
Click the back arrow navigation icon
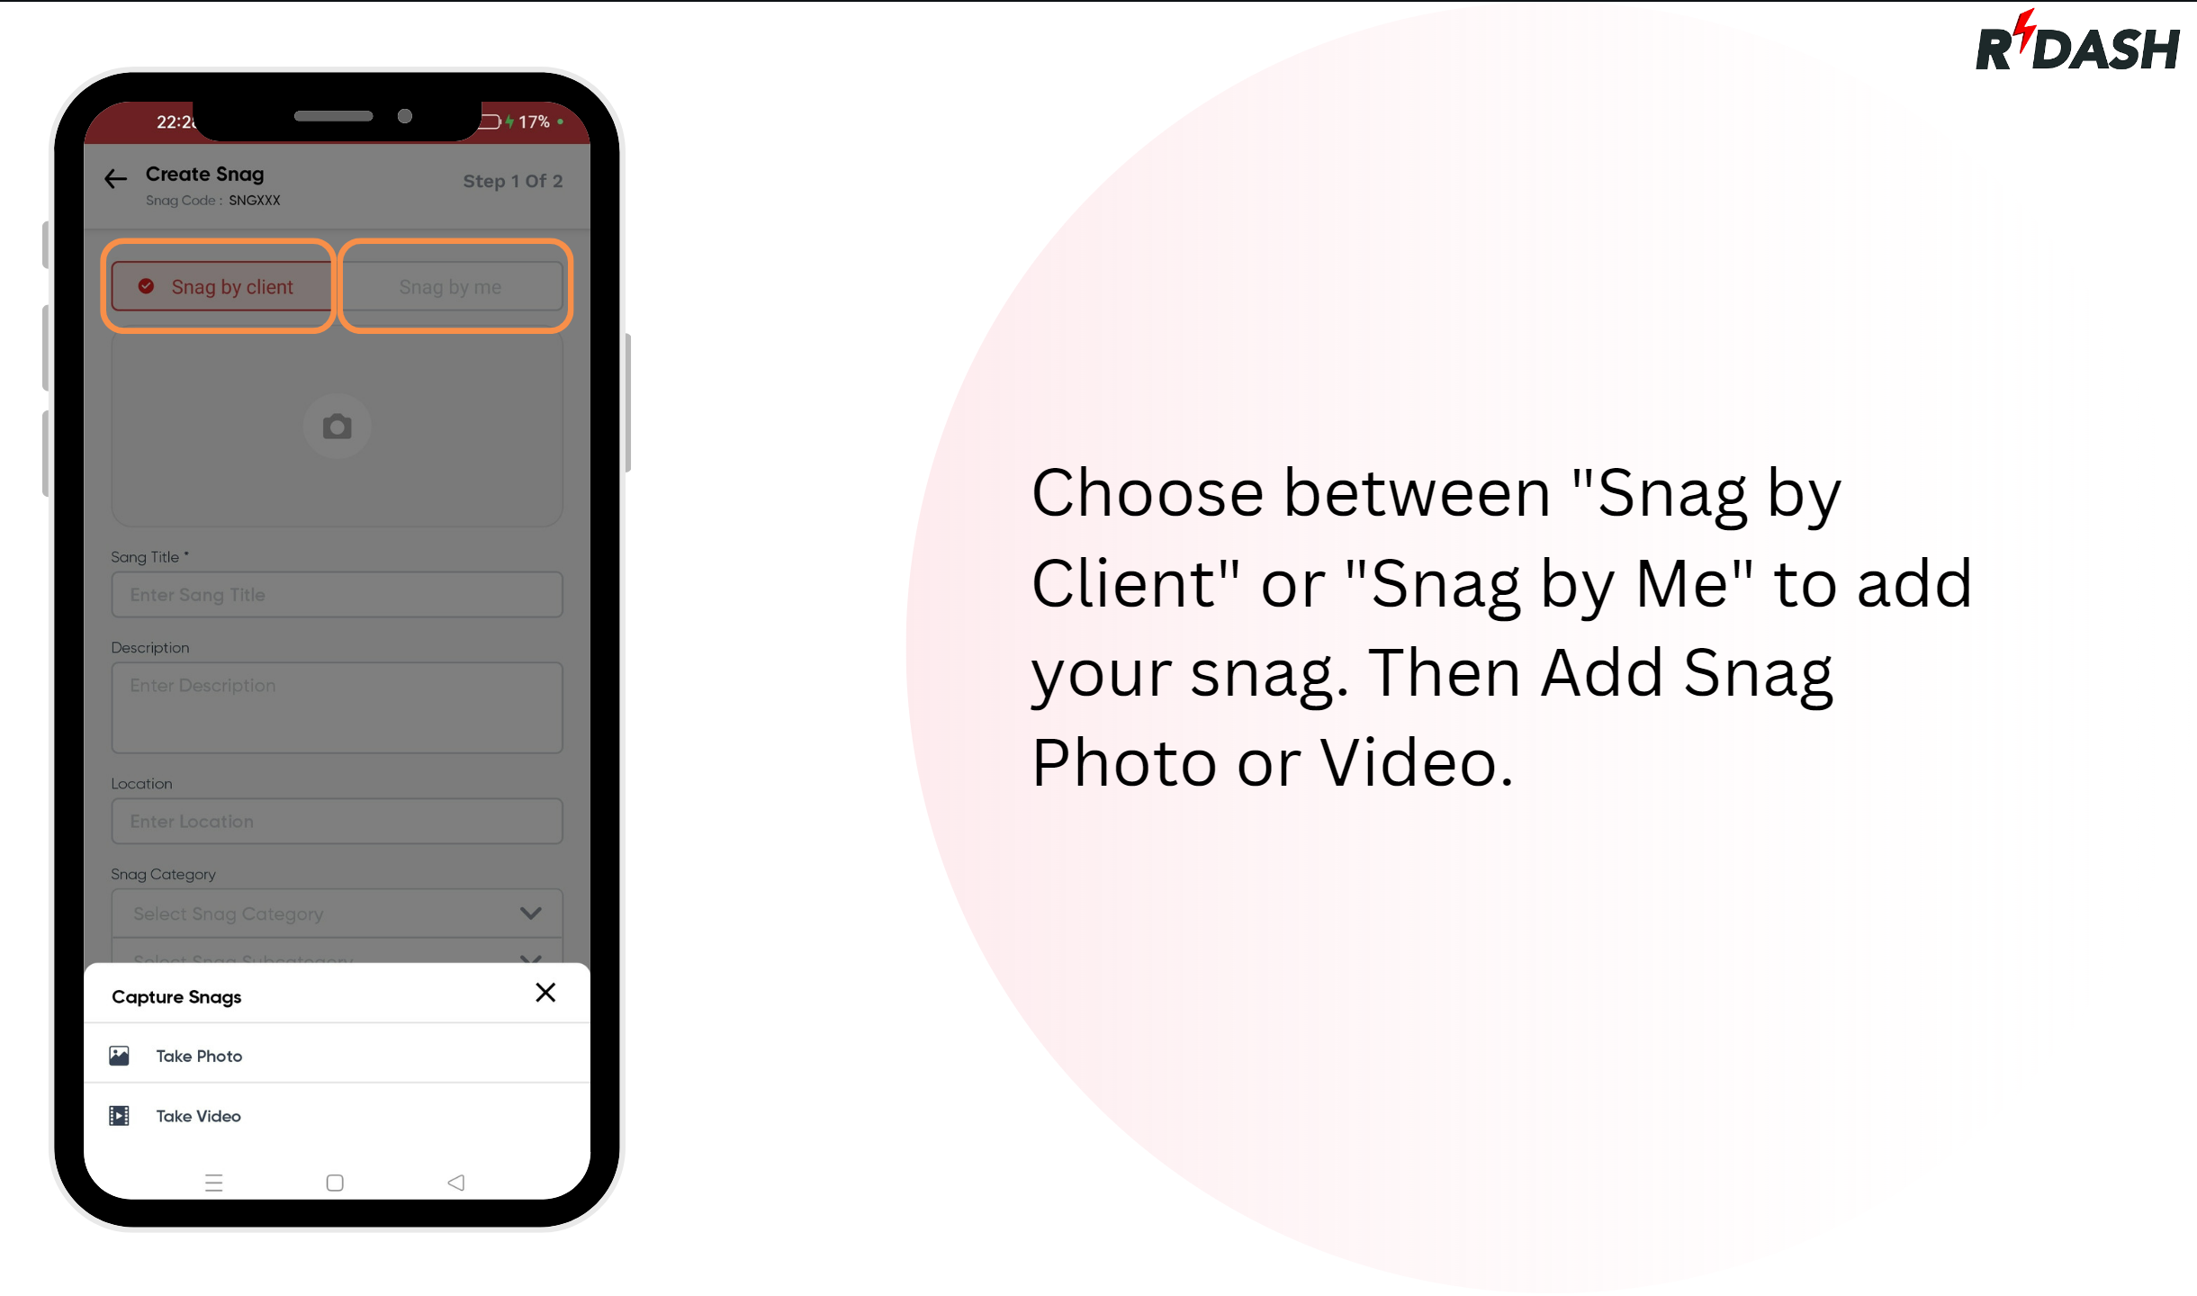(117, 175)
